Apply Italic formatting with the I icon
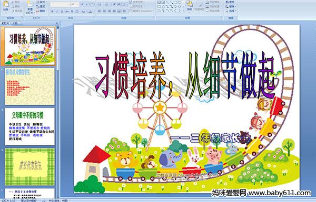The image size is (316, 202). [57, 12]
